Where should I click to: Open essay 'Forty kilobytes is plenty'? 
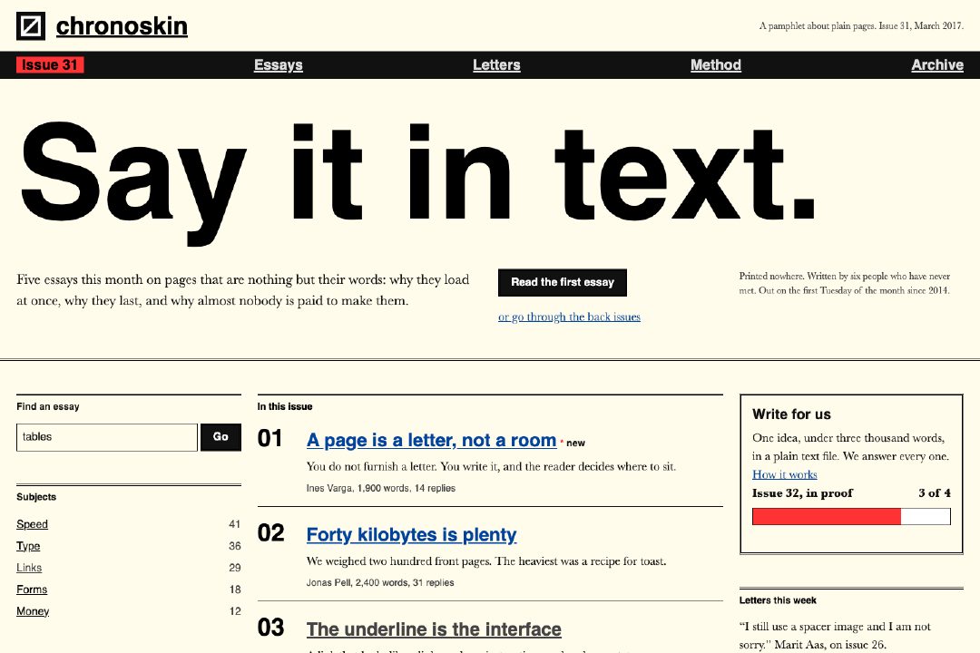pyautogui.click(x=411, y=535)
